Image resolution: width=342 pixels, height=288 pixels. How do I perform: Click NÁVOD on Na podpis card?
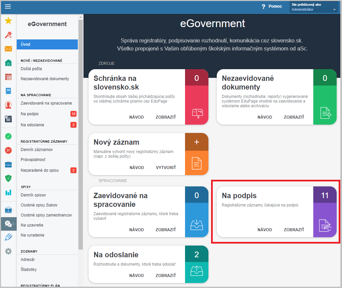pyautogui.click(x=265, y=230)
